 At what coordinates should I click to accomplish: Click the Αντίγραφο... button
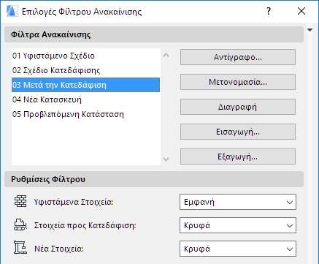tap(238, 57)
